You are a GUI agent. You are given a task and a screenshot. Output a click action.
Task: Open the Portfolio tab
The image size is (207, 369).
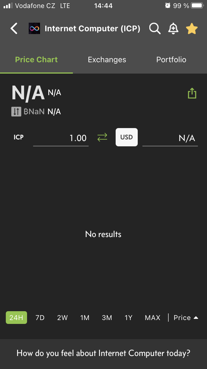pyautogui.click(x=171, y=60)
